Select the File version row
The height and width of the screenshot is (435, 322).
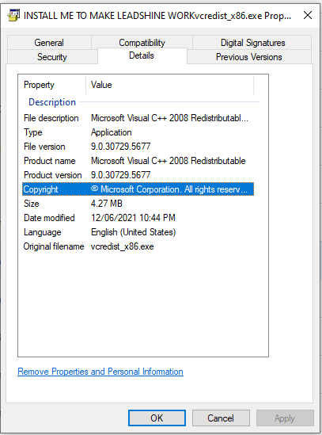138,147
